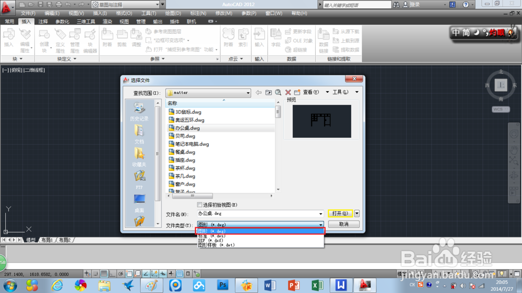Open 文档 (Documents) in the places sidebar
Viewport: 522px width, 293px height.
(x=139, y=135)
